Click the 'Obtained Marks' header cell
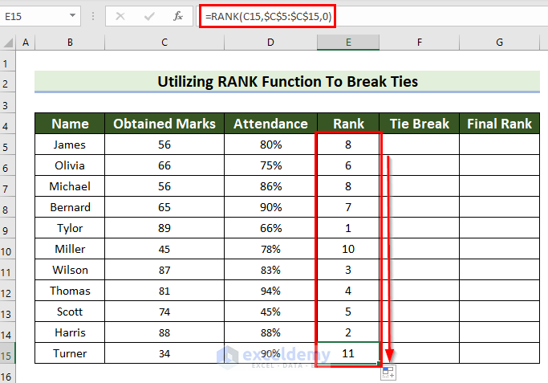The height and width of the screenshot is (383, 548). tap(164, 124)
